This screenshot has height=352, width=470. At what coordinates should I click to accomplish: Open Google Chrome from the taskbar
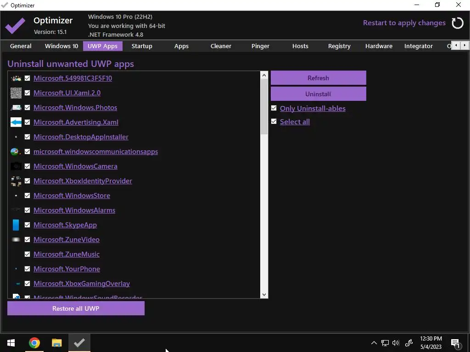click(34, 343)
